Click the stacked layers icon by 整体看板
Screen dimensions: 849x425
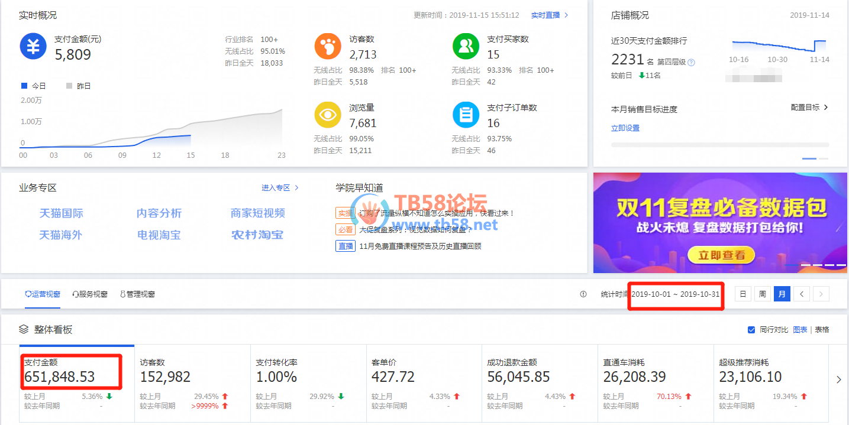click(24, 329)
